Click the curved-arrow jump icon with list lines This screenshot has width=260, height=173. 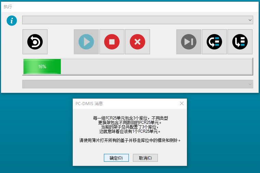coord(214,42)
